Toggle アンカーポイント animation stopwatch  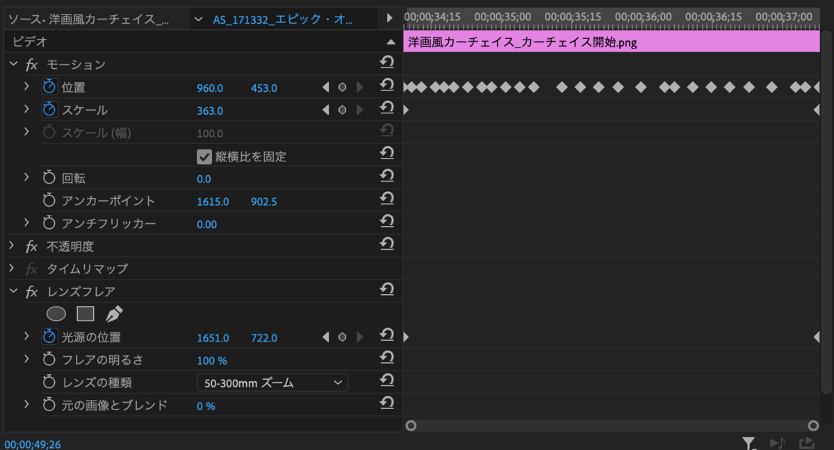tap(49, 200)
